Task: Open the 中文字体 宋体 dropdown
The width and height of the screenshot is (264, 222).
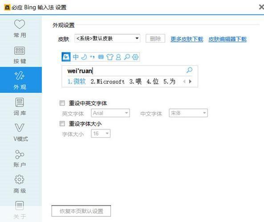Action: click(188, 113)
